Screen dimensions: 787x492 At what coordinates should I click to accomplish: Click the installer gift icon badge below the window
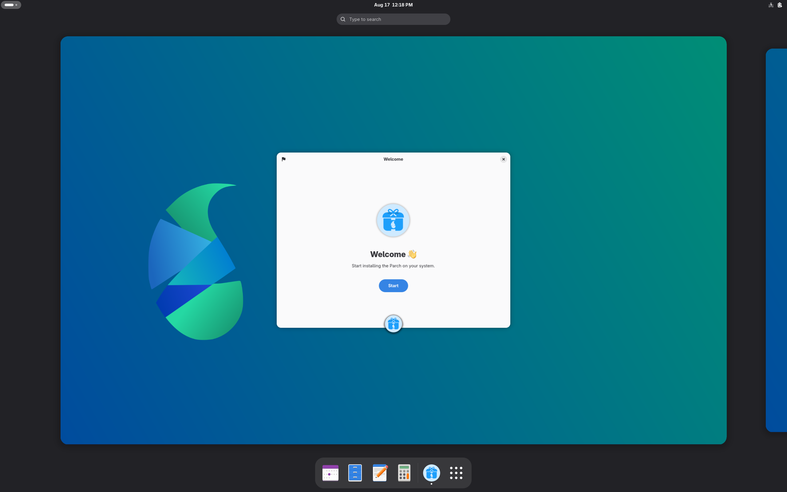[x=393, y=323]
